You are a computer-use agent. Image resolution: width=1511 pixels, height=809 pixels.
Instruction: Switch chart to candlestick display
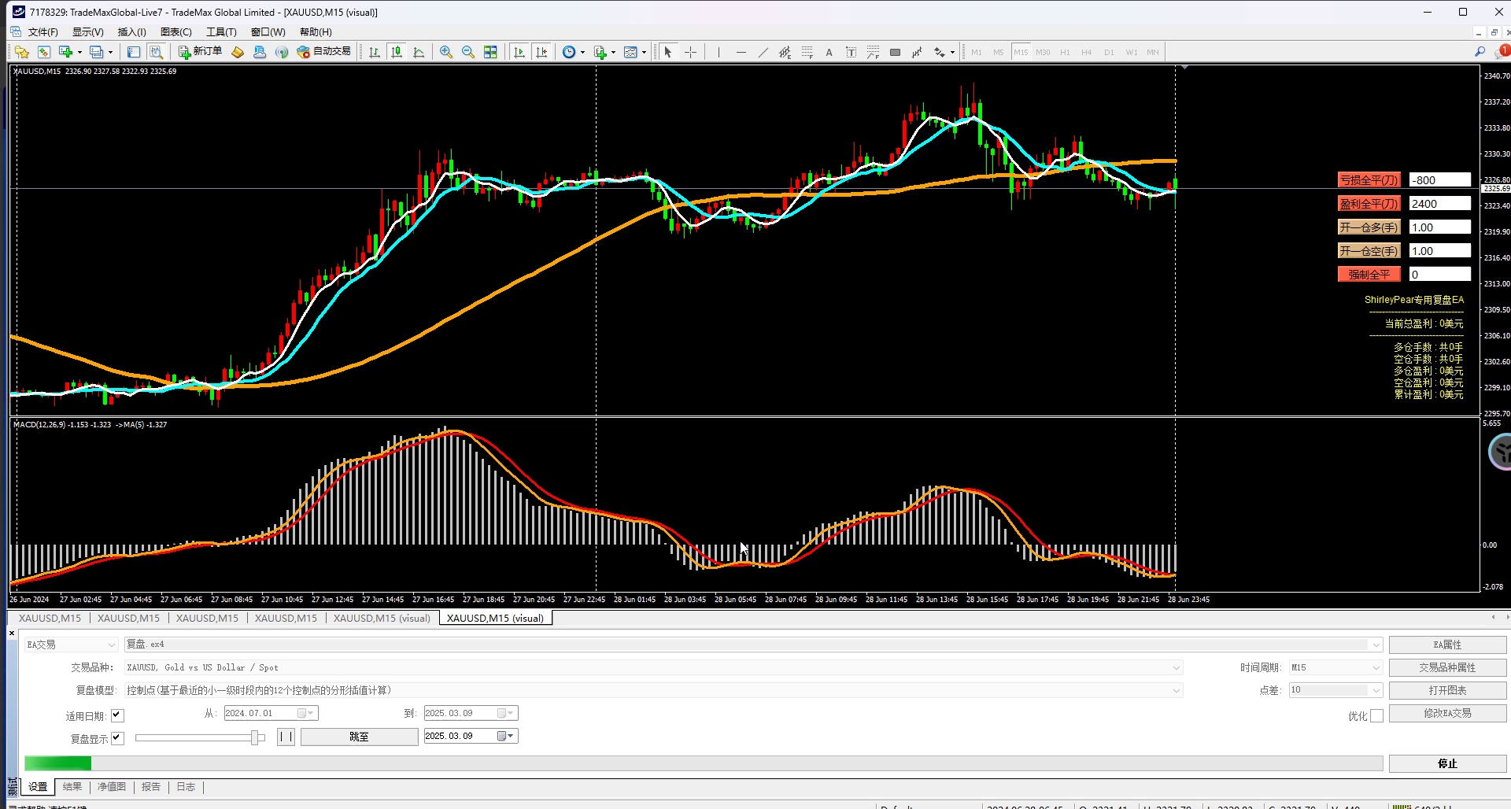(x=397, y=52)
